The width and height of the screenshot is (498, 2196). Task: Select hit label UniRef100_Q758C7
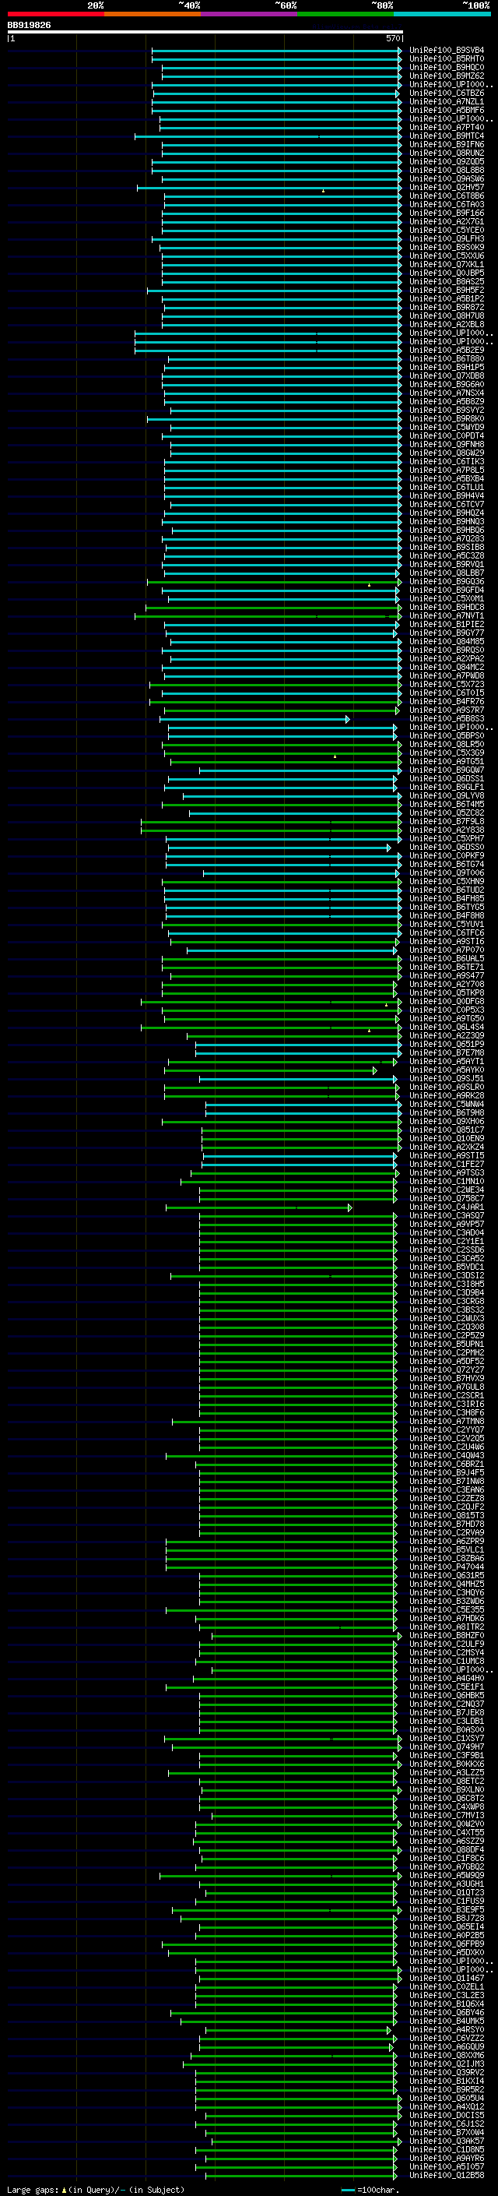click(447, 1199)
